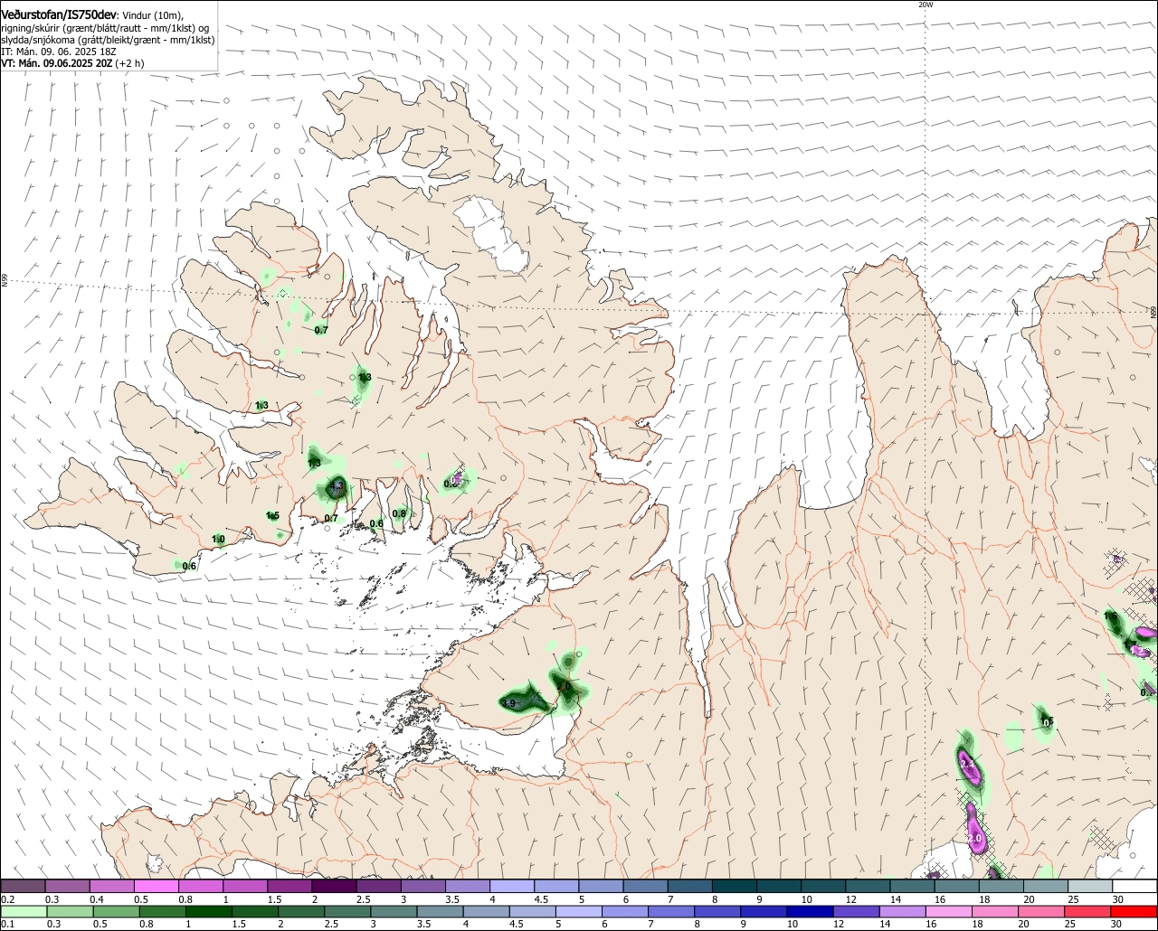Click upper legend row label 30
1158x931 pixels.
tap(1119, 899)
